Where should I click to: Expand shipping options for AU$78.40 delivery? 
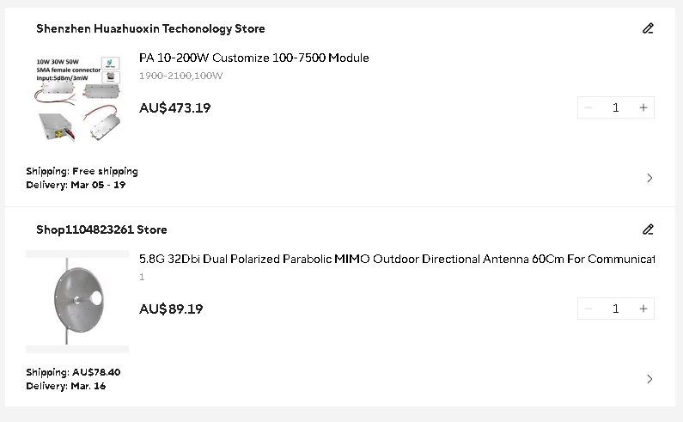649,379
